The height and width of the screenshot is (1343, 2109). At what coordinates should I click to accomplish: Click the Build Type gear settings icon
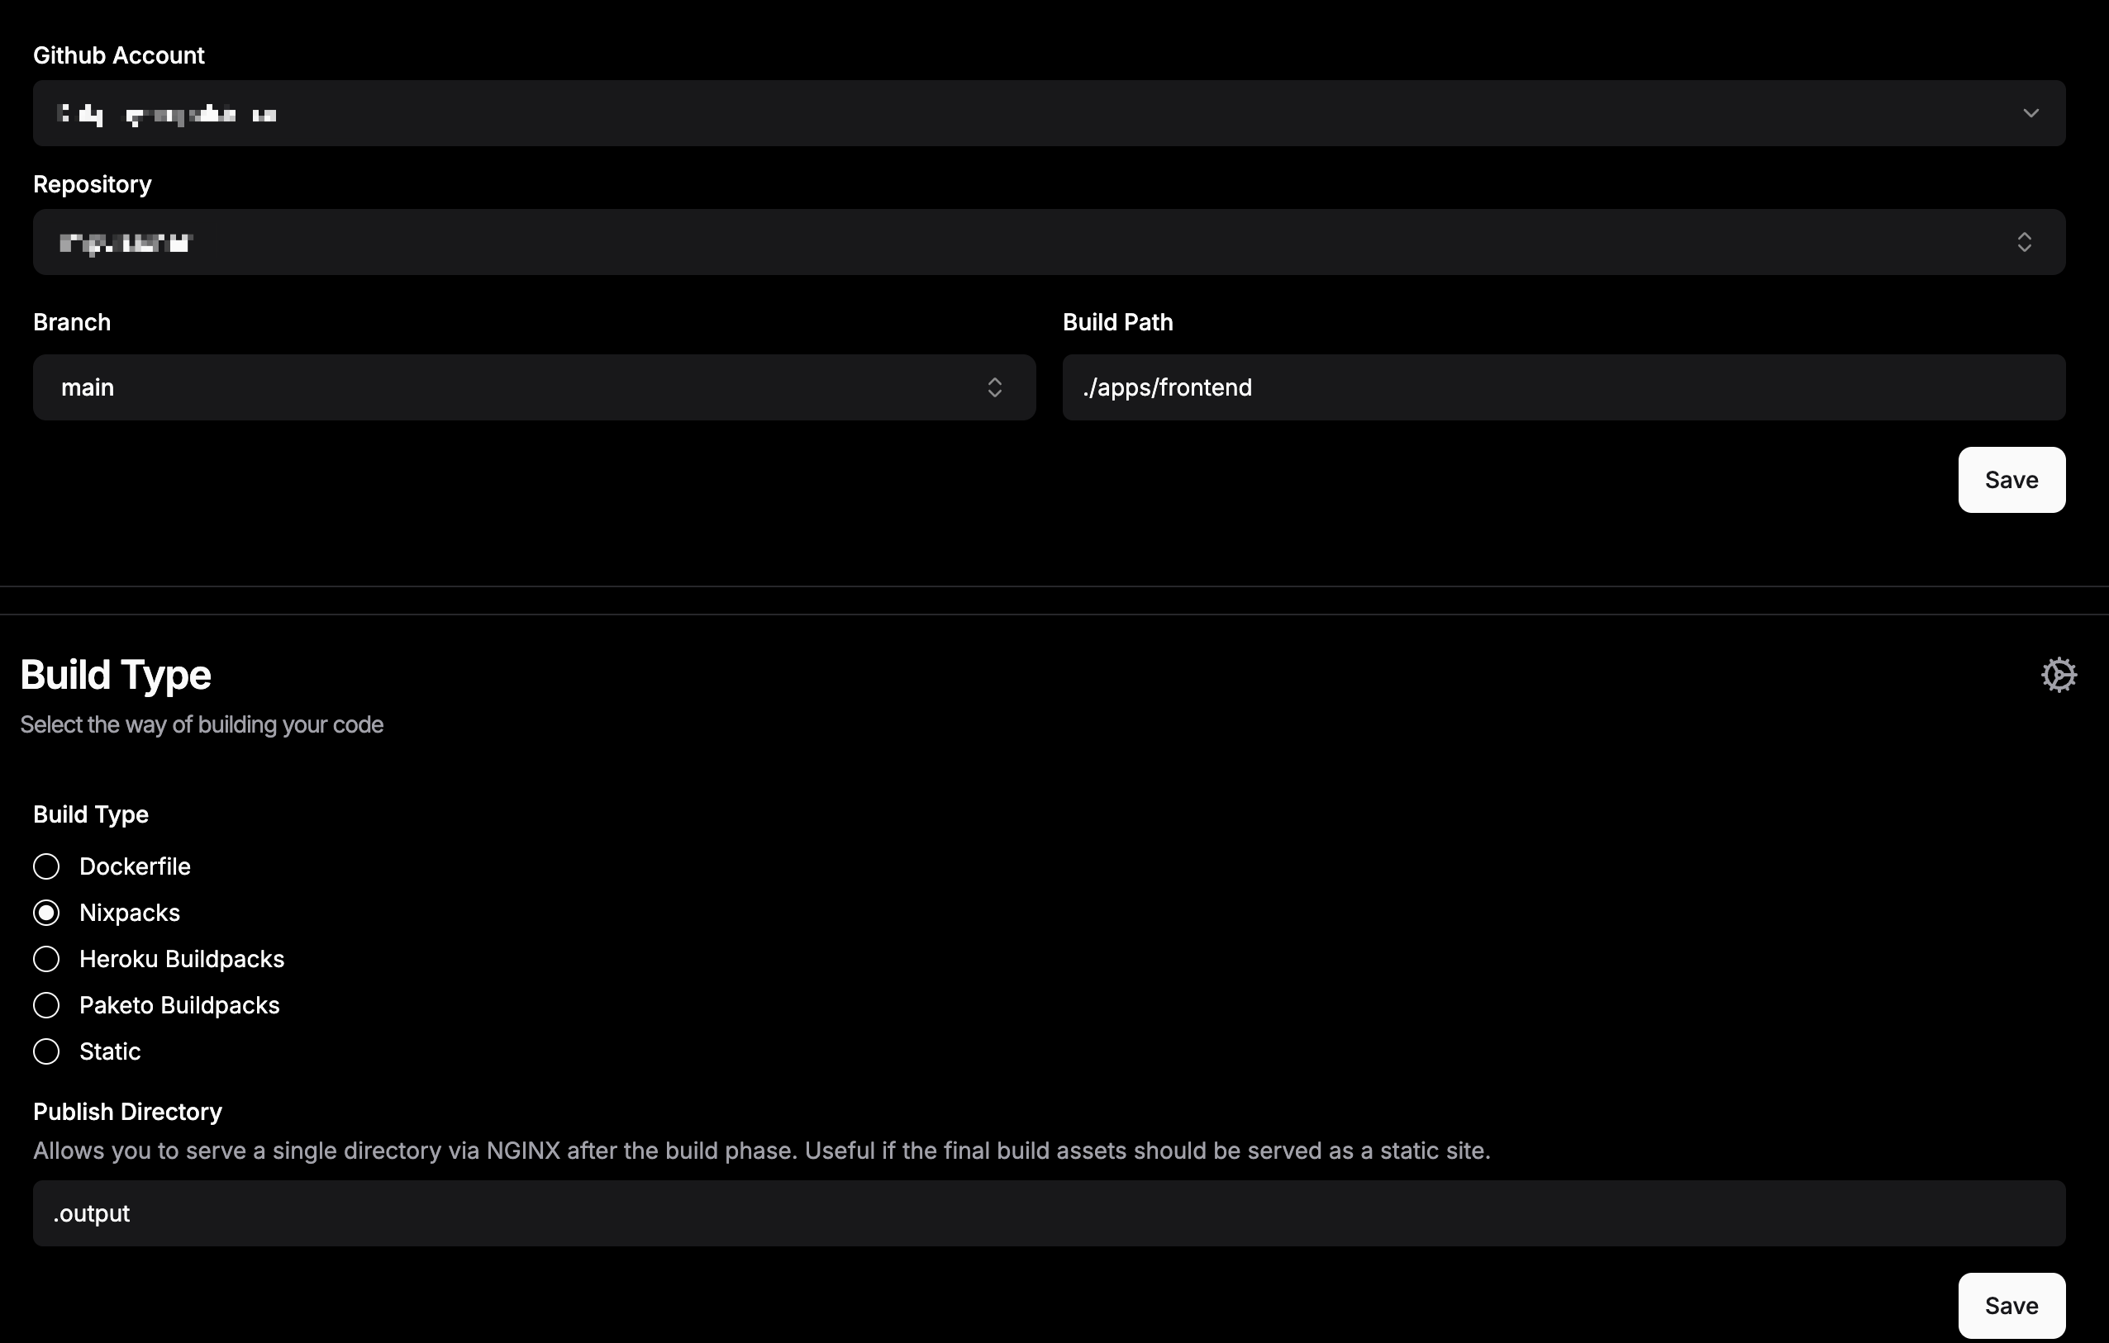(x=2059, y=675)
